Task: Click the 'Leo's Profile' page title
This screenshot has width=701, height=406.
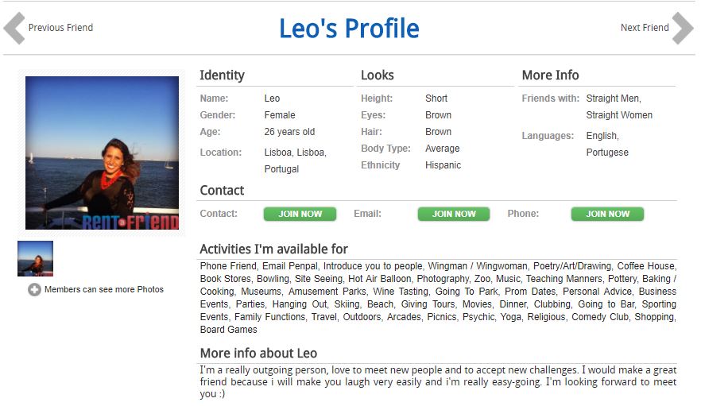Action: (x=349, y=28)
